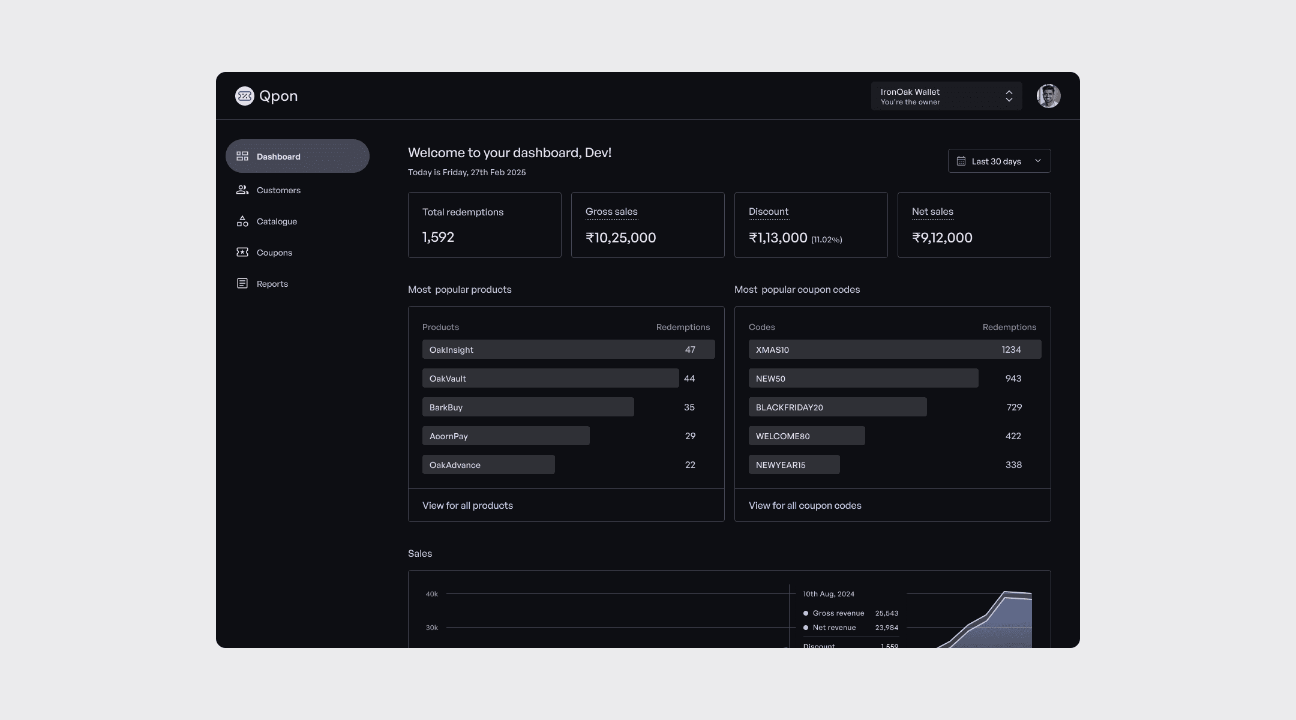1296x720 pixels.
Task: Click the up-down chevrons in workspace selector
Action: click(1009, 96)
